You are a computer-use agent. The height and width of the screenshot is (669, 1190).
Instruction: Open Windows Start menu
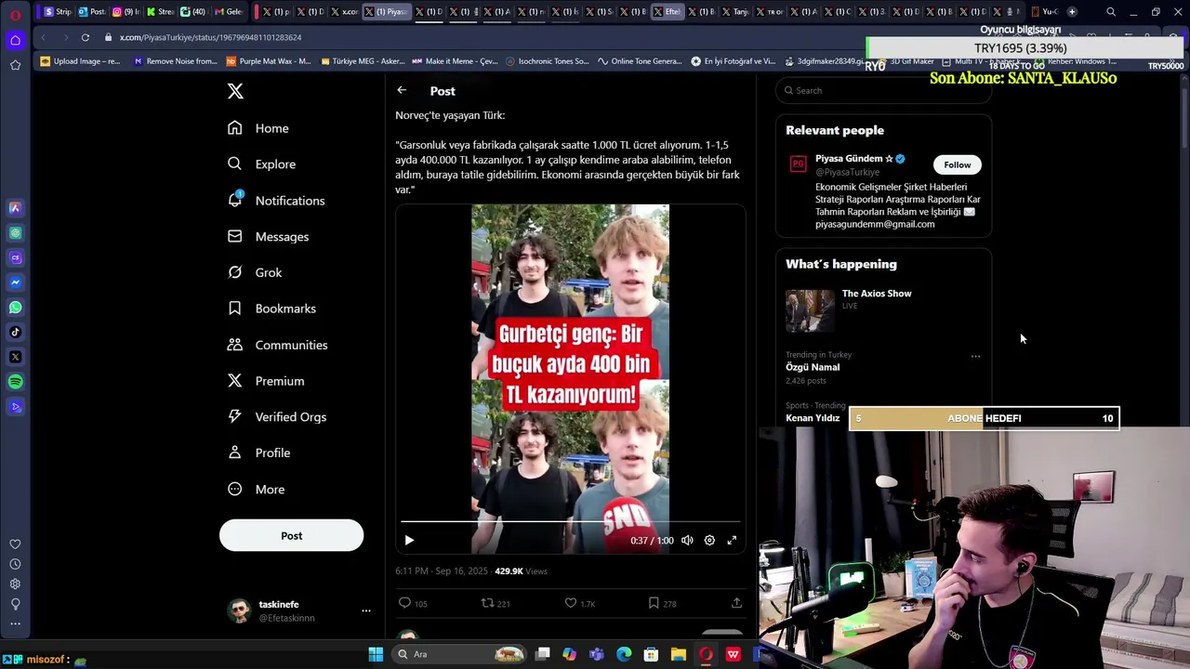(x=376, y=654)
